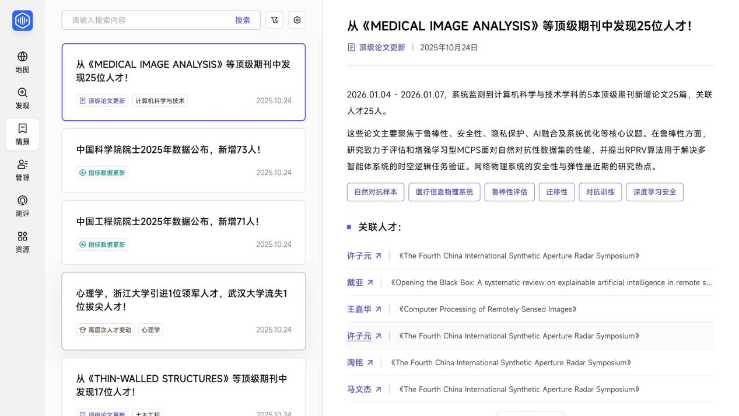The height and width of the screenshot is (416, 739).
Task: Open the 地图 map section
Action: pos(22,62)
